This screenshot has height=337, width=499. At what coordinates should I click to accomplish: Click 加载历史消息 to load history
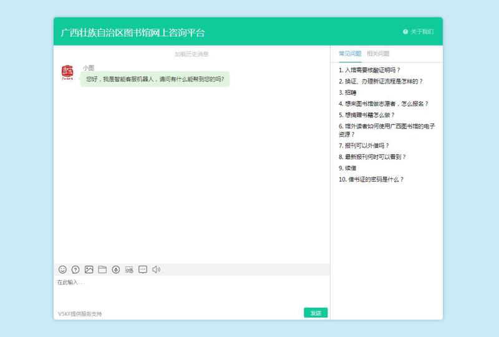(191, 54)
